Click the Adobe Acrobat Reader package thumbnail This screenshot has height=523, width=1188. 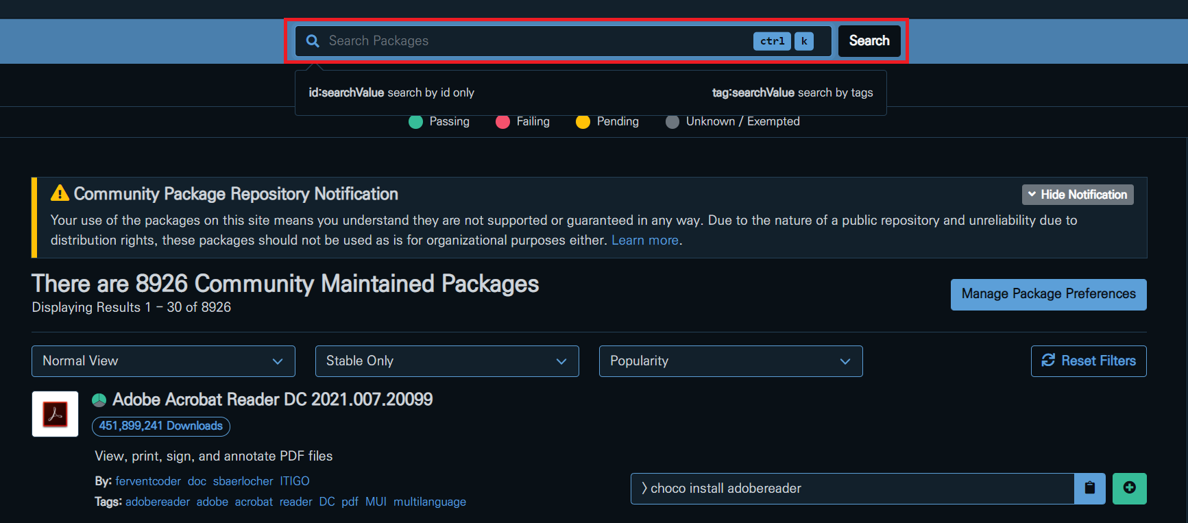tap(55, 414)
